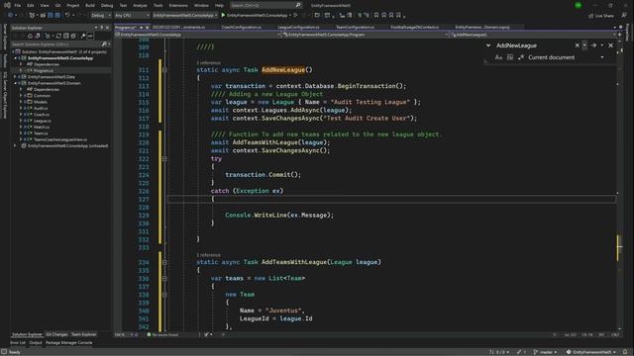
Task: Select TeamsCoachesLeaguesView.cs file
Action: coord(60,139)
